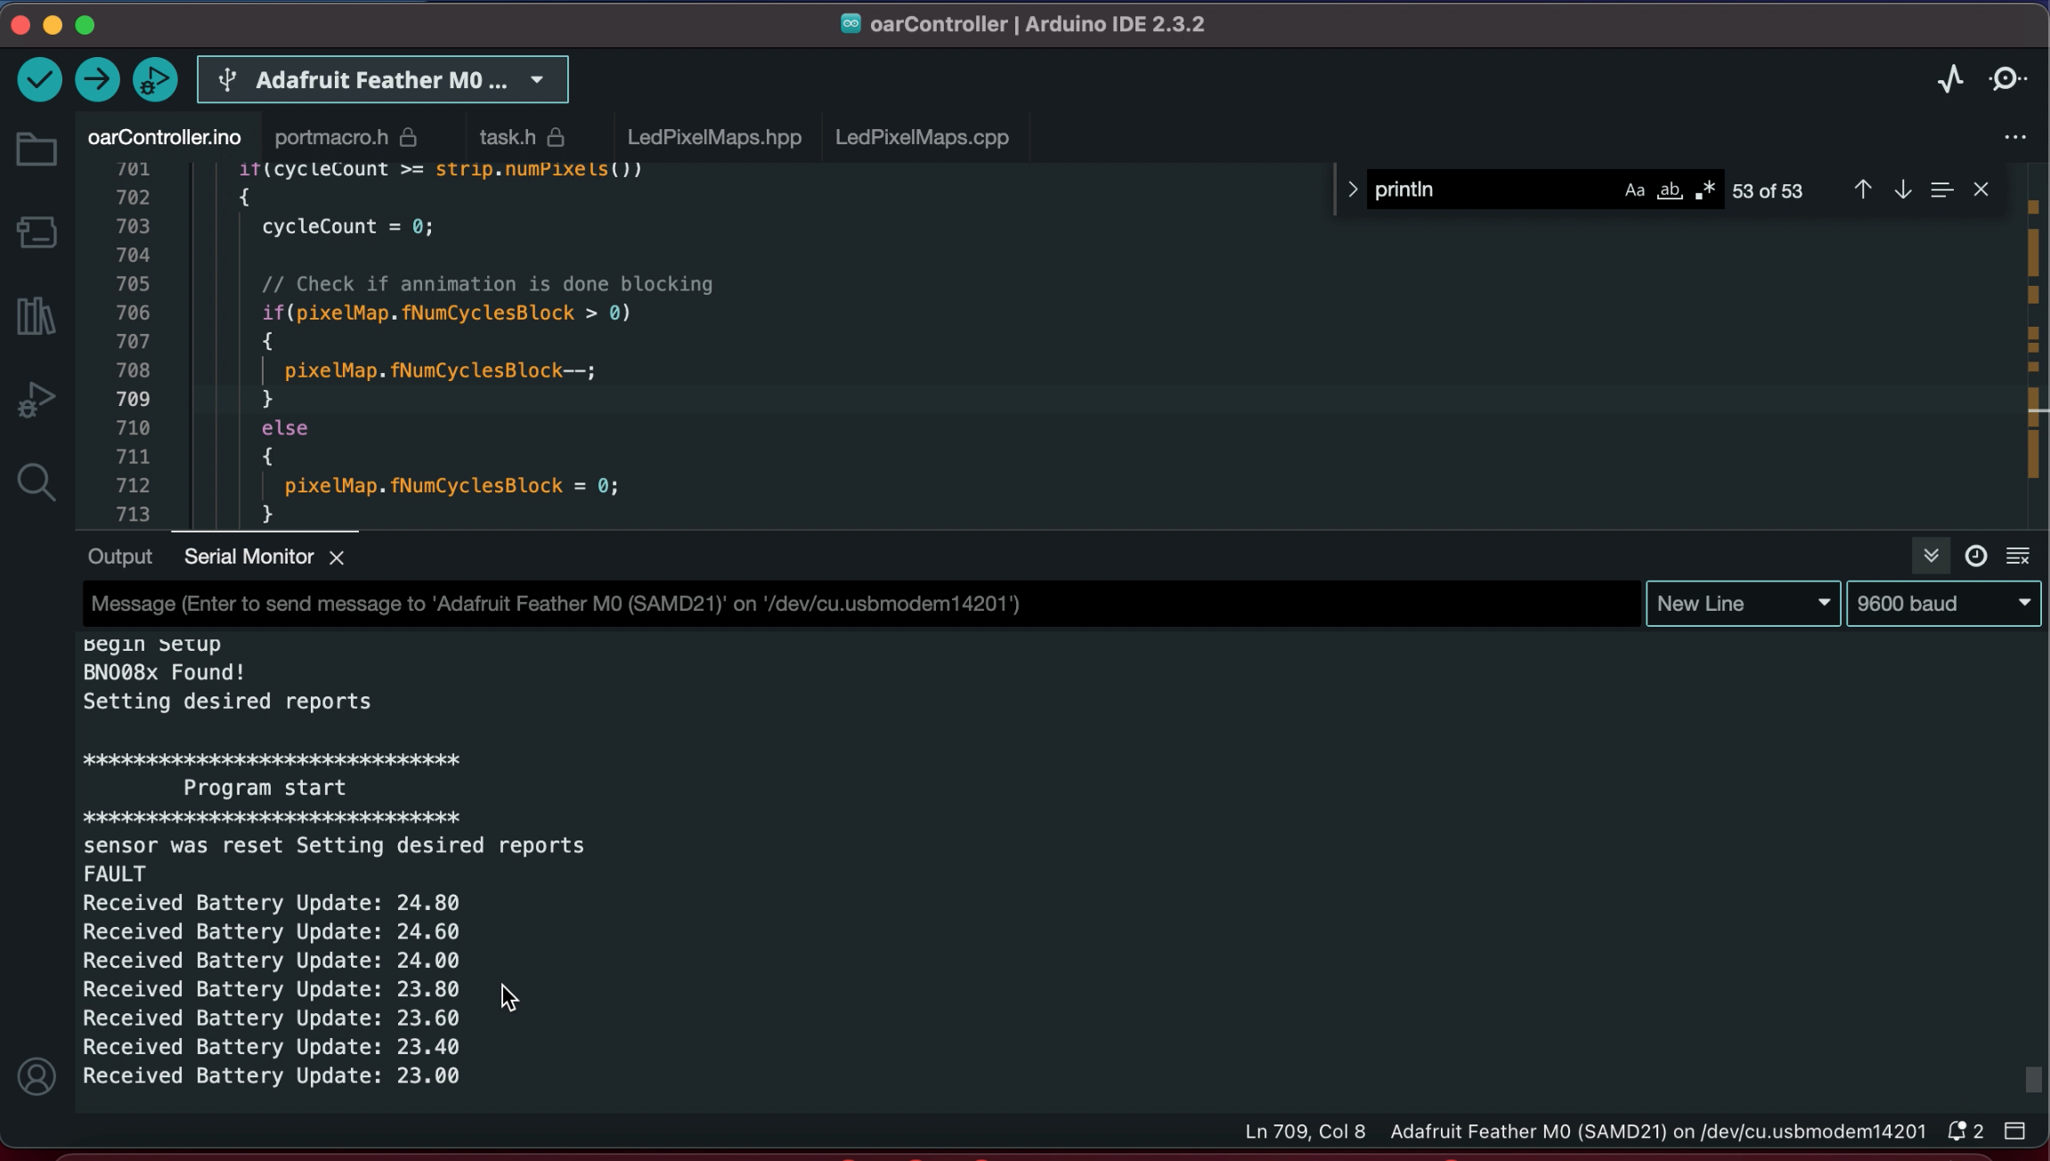Open the 9600 baud rate dropdown
The height and width of the screenshot is (1161, 2050).
[x=1944, y=604]
